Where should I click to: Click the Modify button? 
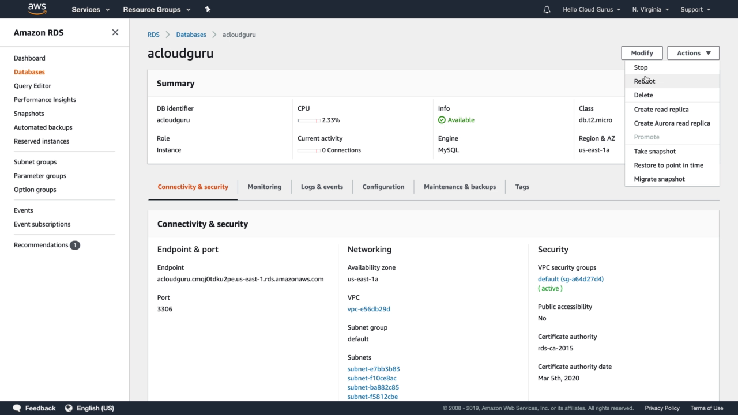tap(642, 53)
